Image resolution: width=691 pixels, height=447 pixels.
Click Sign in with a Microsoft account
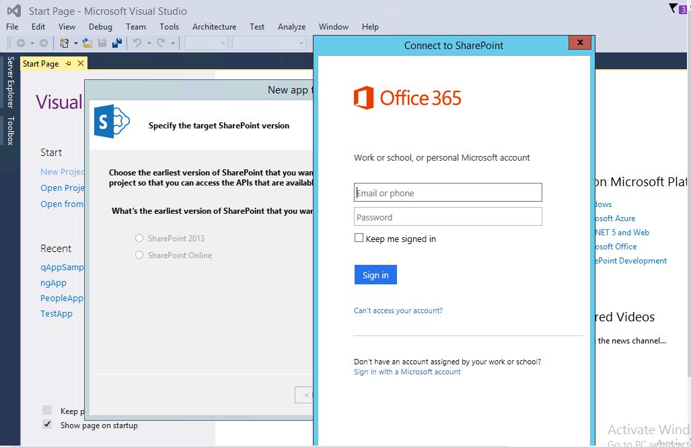tap(407, 372)
